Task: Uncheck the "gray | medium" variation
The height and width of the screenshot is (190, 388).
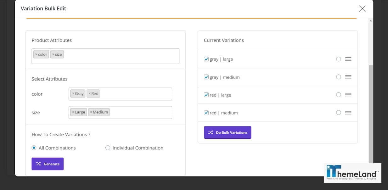Action: pyautogui.click(x=206, y=77)
